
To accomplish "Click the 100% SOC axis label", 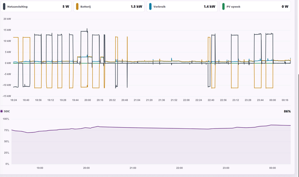I will point(6,119).
